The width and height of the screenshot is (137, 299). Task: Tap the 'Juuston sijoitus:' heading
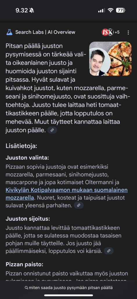28,219
